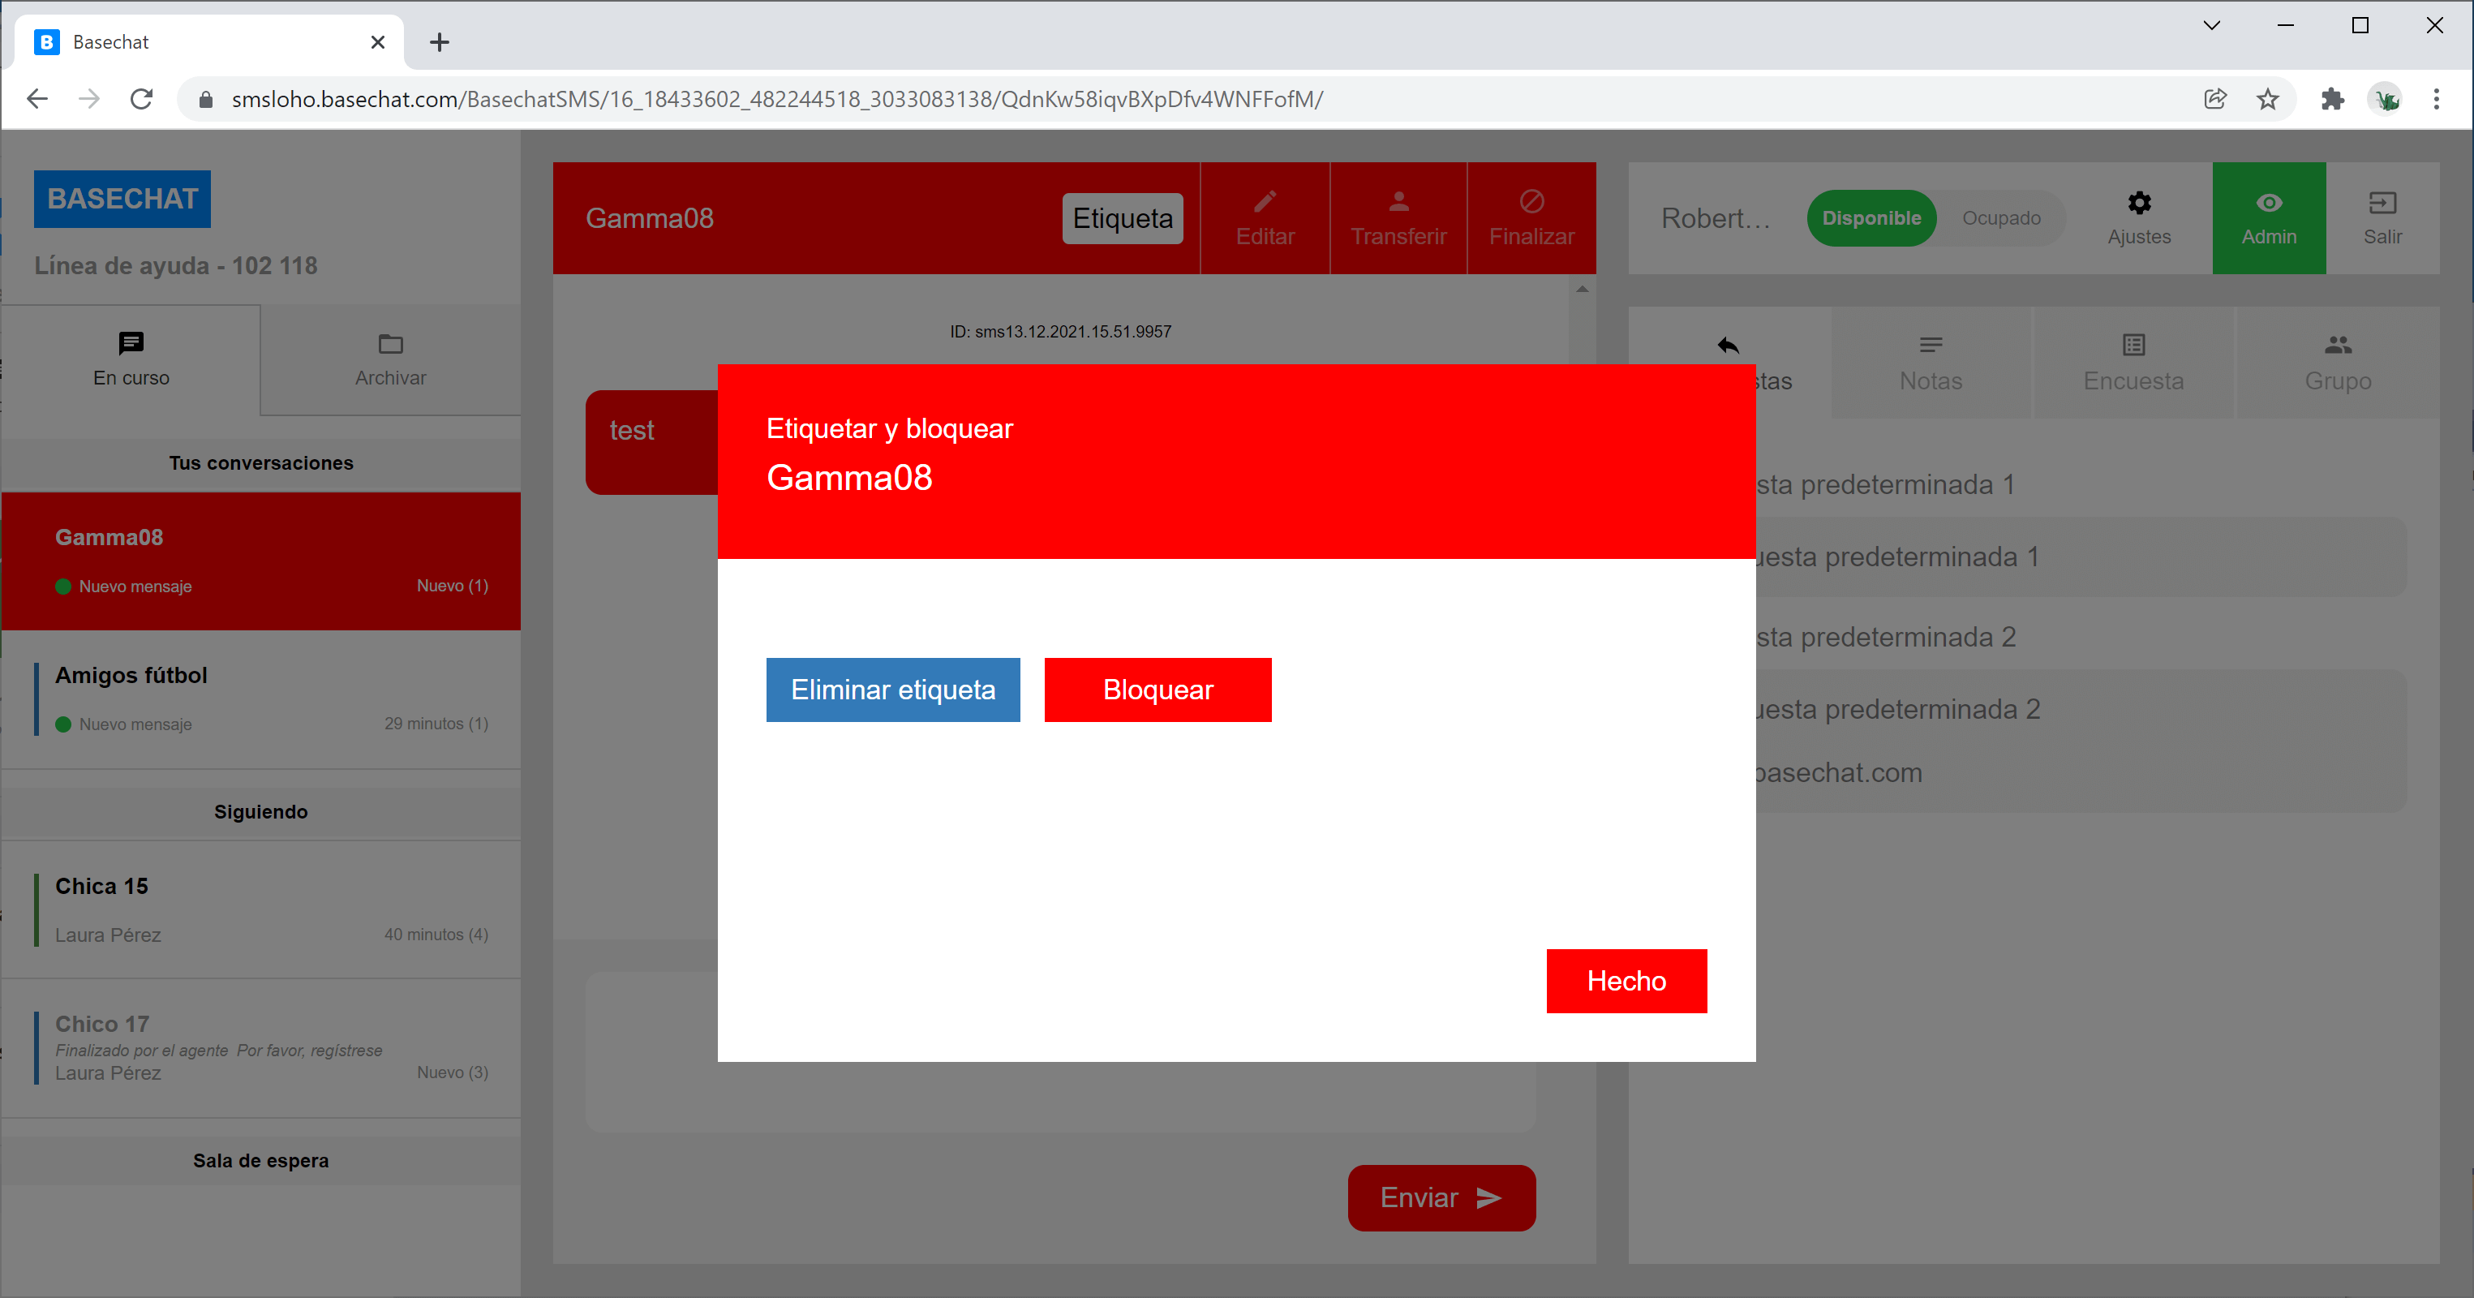Switch status to Disponible
Image resolution: width=2474 pixels, height=1298 pixels.
tap(1871, 218)
